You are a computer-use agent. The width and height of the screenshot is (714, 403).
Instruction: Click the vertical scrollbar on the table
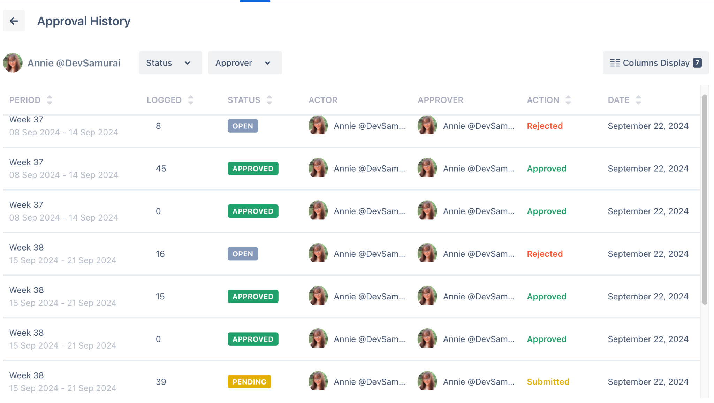705,199
